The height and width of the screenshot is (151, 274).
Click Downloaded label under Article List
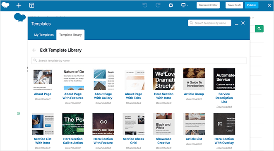[x=194, y=144]
